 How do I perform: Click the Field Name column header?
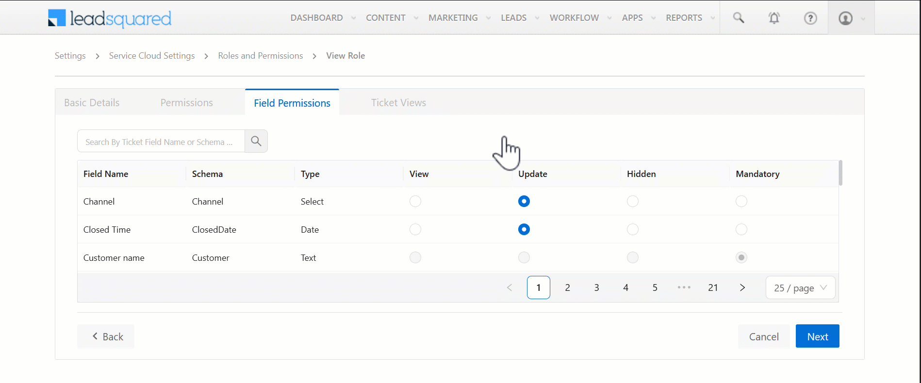[x=106, y=174]
